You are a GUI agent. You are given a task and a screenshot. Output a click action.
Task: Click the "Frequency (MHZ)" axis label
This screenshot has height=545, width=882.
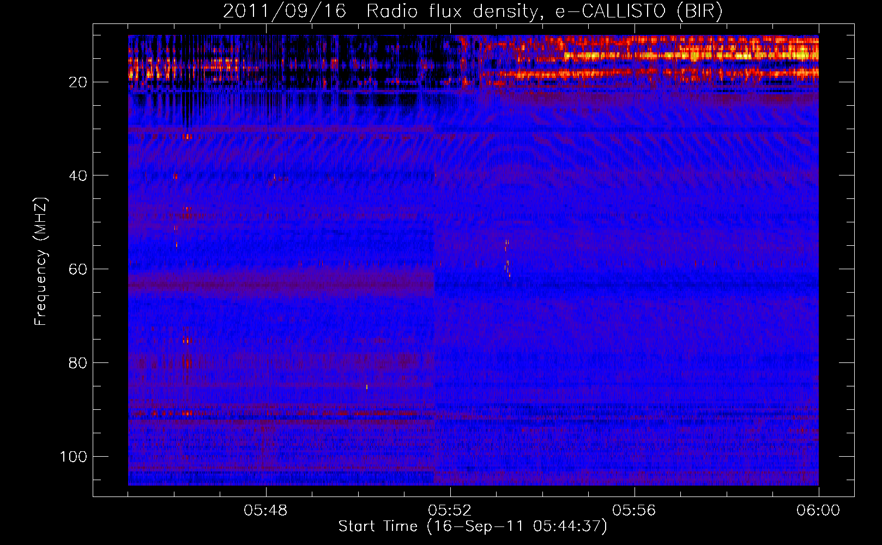(41, 262)
